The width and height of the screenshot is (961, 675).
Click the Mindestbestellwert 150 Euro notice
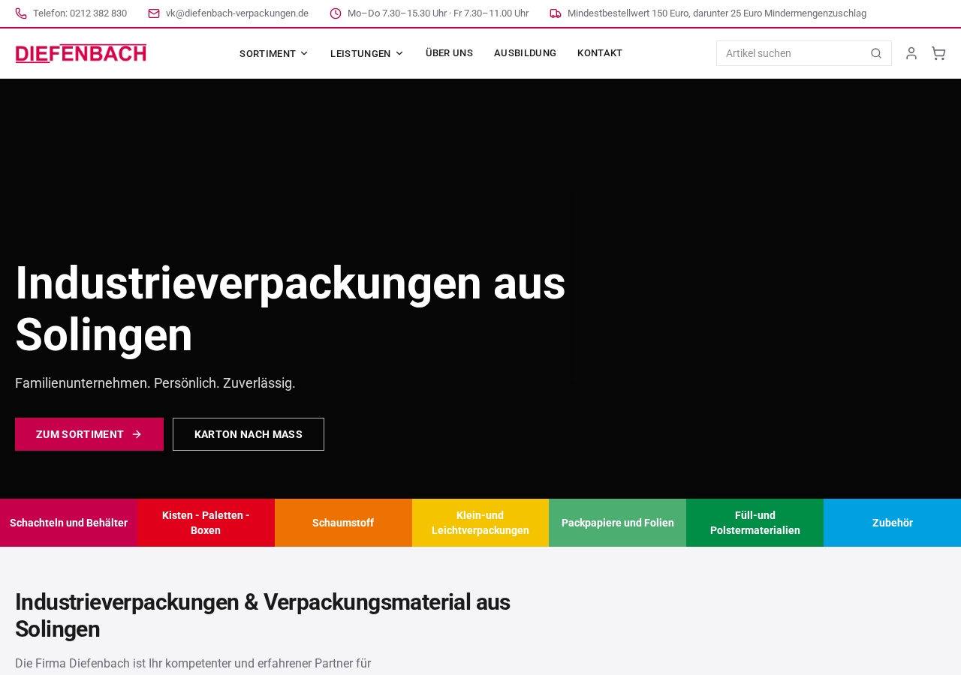[717, 13]
